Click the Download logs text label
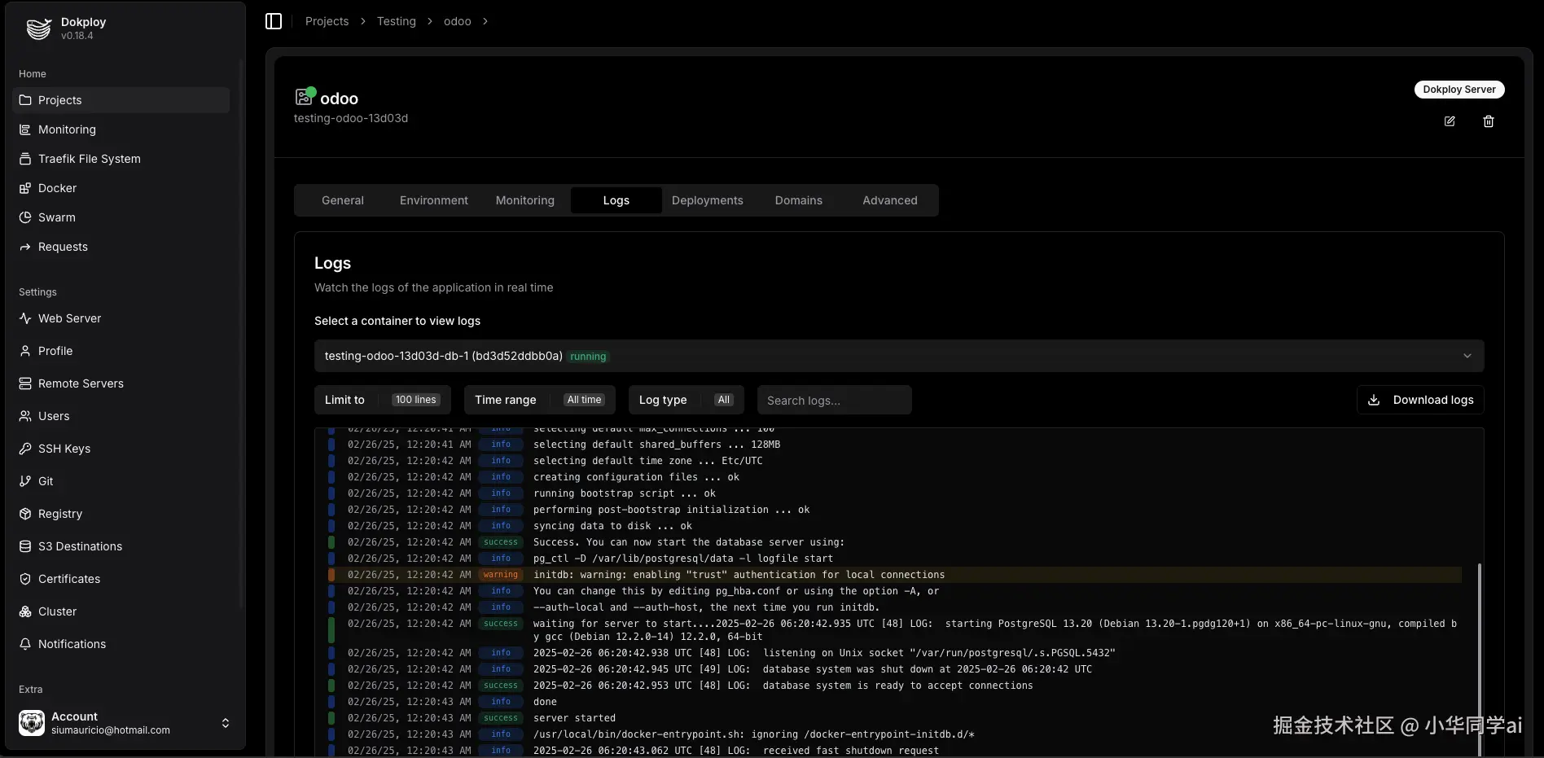This screenshot has width=1544, height=758. click(1433, 400)
